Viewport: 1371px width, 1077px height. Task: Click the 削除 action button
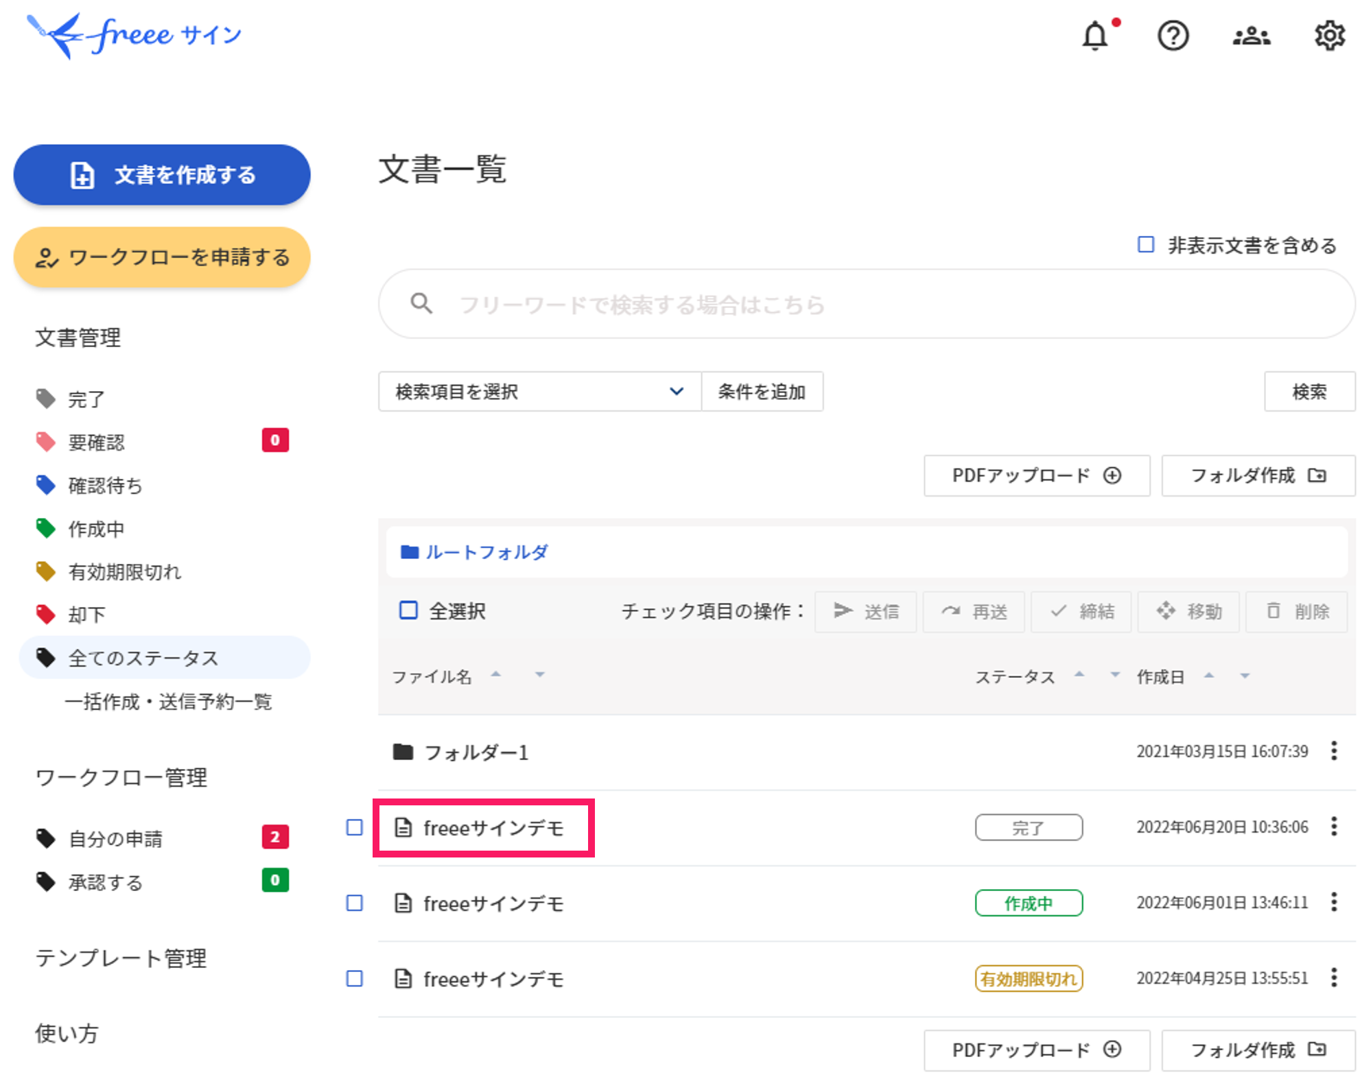tap(1296, 611)
